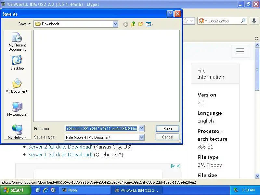Launch Internet Explorer from quick launch
The image size is (260, 195).
[x=45, y=190]
